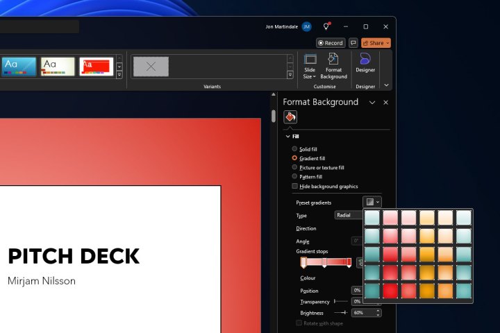
Task: Pick the bright red gradient in bottom row
Action: click(x=391, y=290)
